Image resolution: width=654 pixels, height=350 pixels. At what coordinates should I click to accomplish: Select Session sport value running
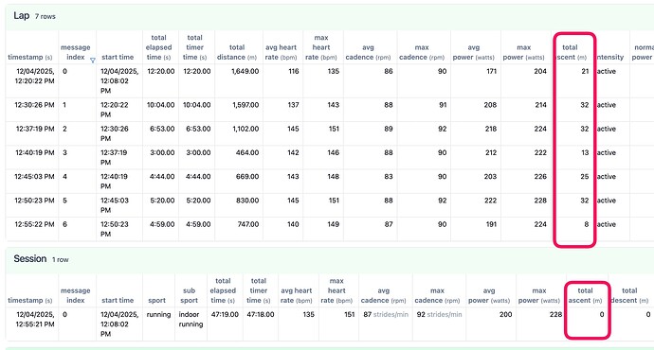pos(158,314)
